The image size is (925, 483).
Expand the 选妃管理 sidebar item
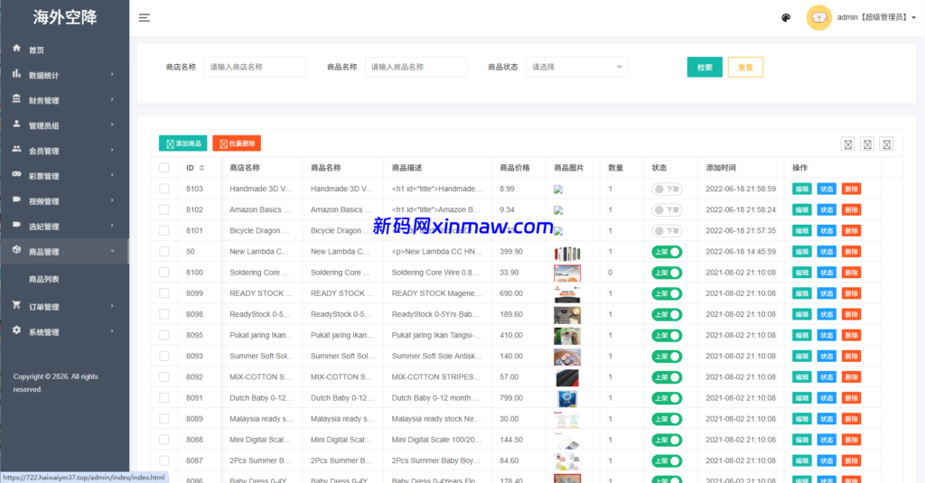(64, 227)
